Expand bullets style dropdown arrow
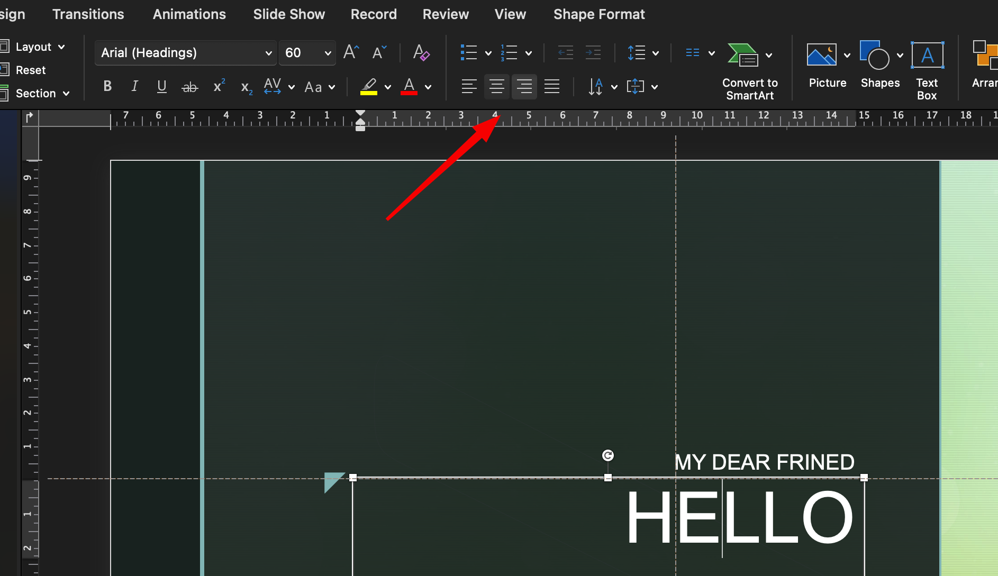Viewport: 998px width, 576px height. click(488, 53)
